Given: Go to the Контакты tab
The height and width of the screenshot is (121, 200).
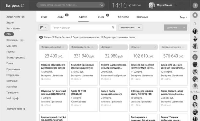Looking at the screenshot, I should coord(123,17).
